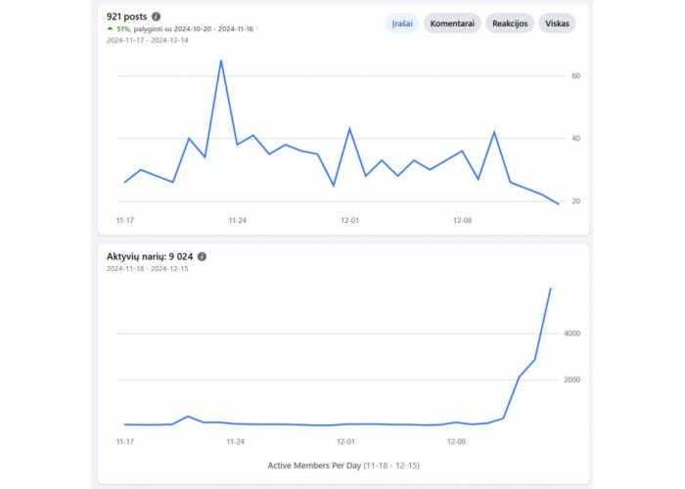
Task: Switch to the Komentarai tab
Action: coord(452,23)
